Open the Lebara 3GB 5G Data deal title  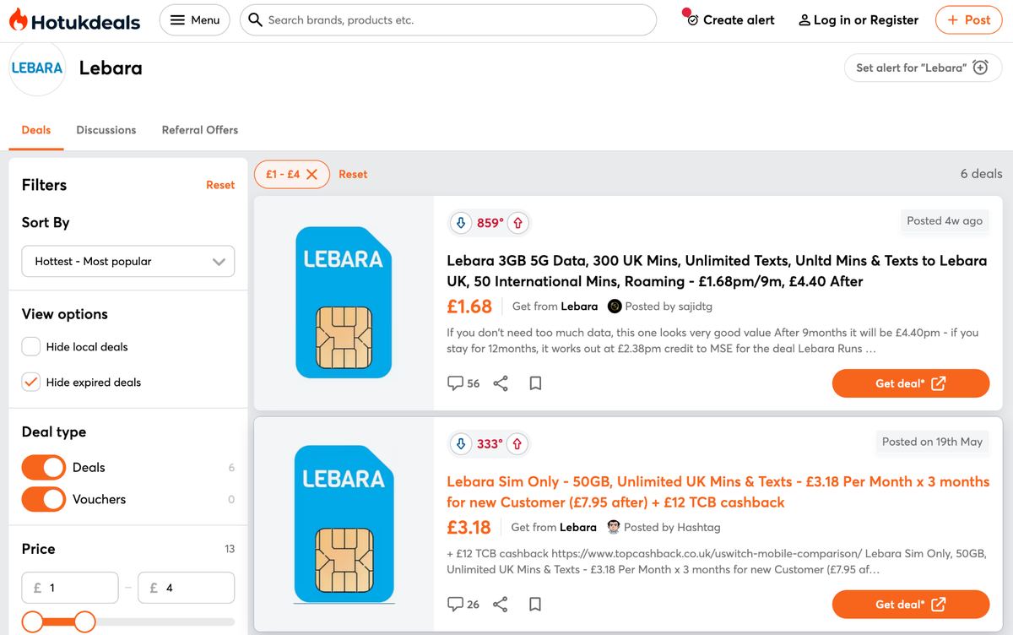point(717,271)
